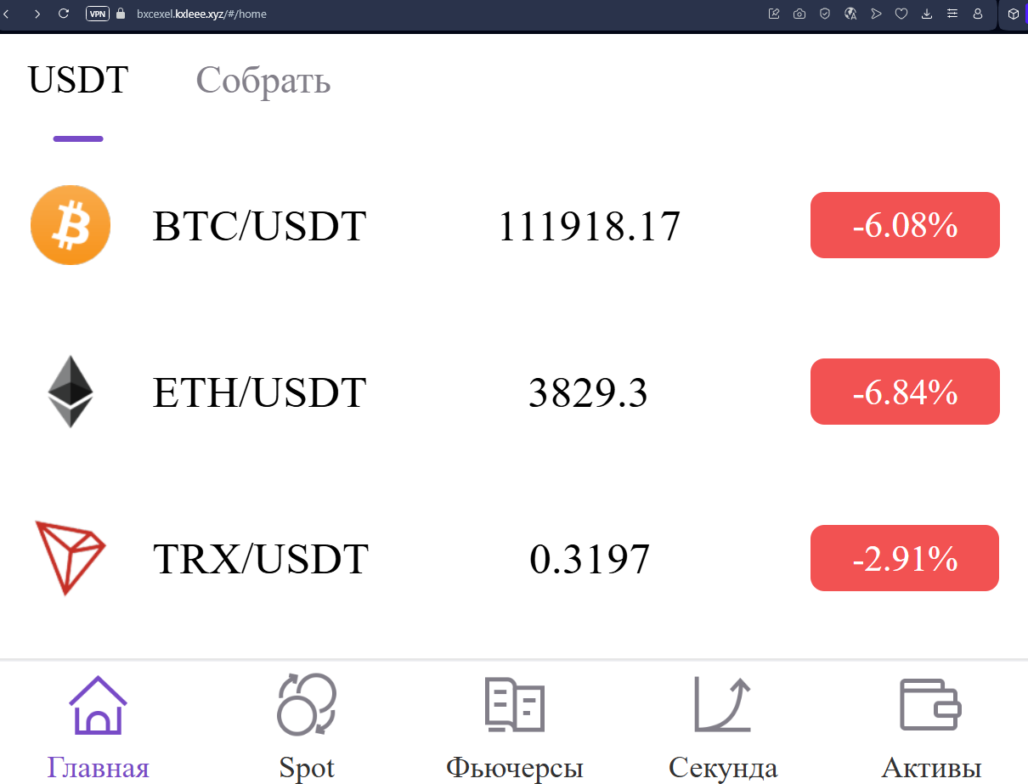Click the TRX/USDT price 0.3197
This screenshot has height=784, width=1028.
pos(590,558)
